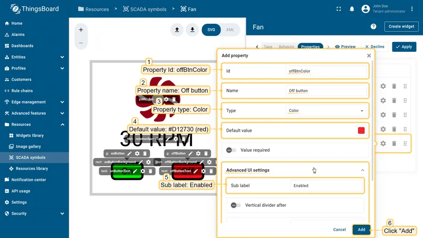Screen dimensions: 423x238
Task: Expand the Edge management sidebar menu
Action: click(62, 102)
